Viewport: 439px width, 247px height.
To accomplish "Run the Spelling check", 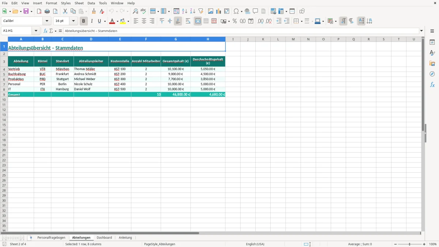I will tap(143, 11).
